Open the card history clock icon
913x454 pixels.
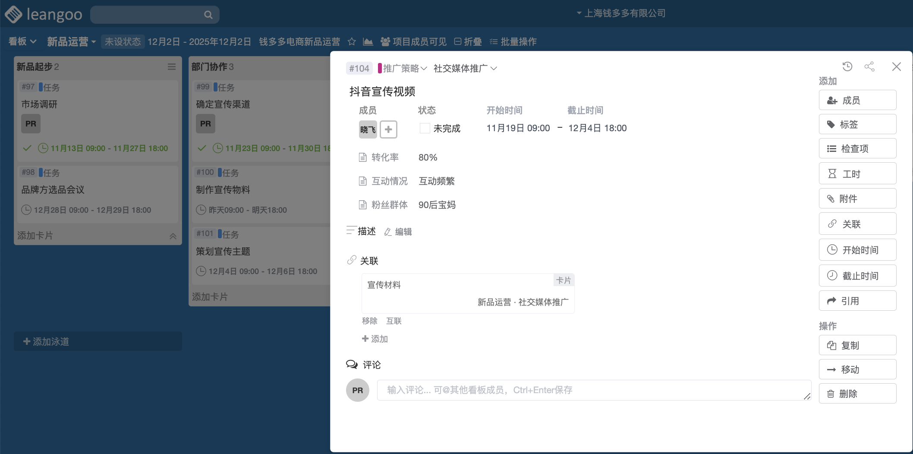point(847,66)
